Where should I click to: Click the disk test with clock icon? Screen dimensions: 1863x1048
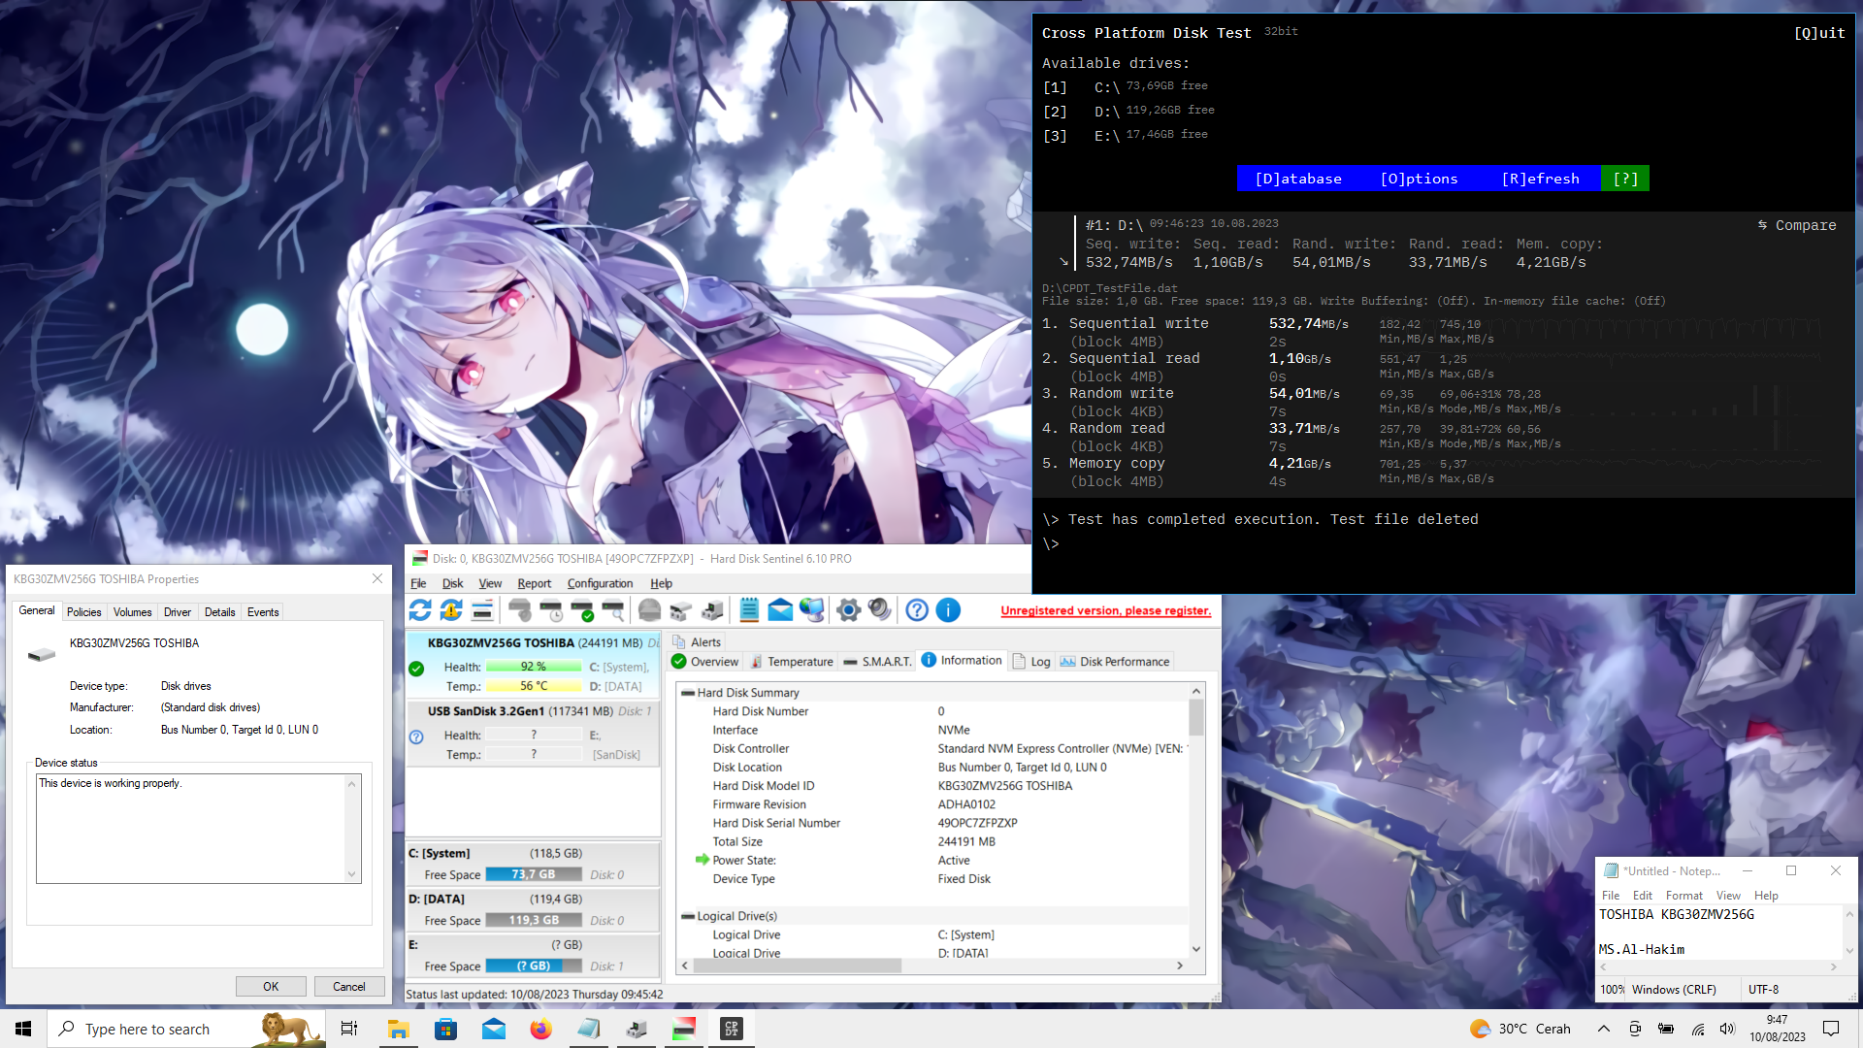(551, 610)
